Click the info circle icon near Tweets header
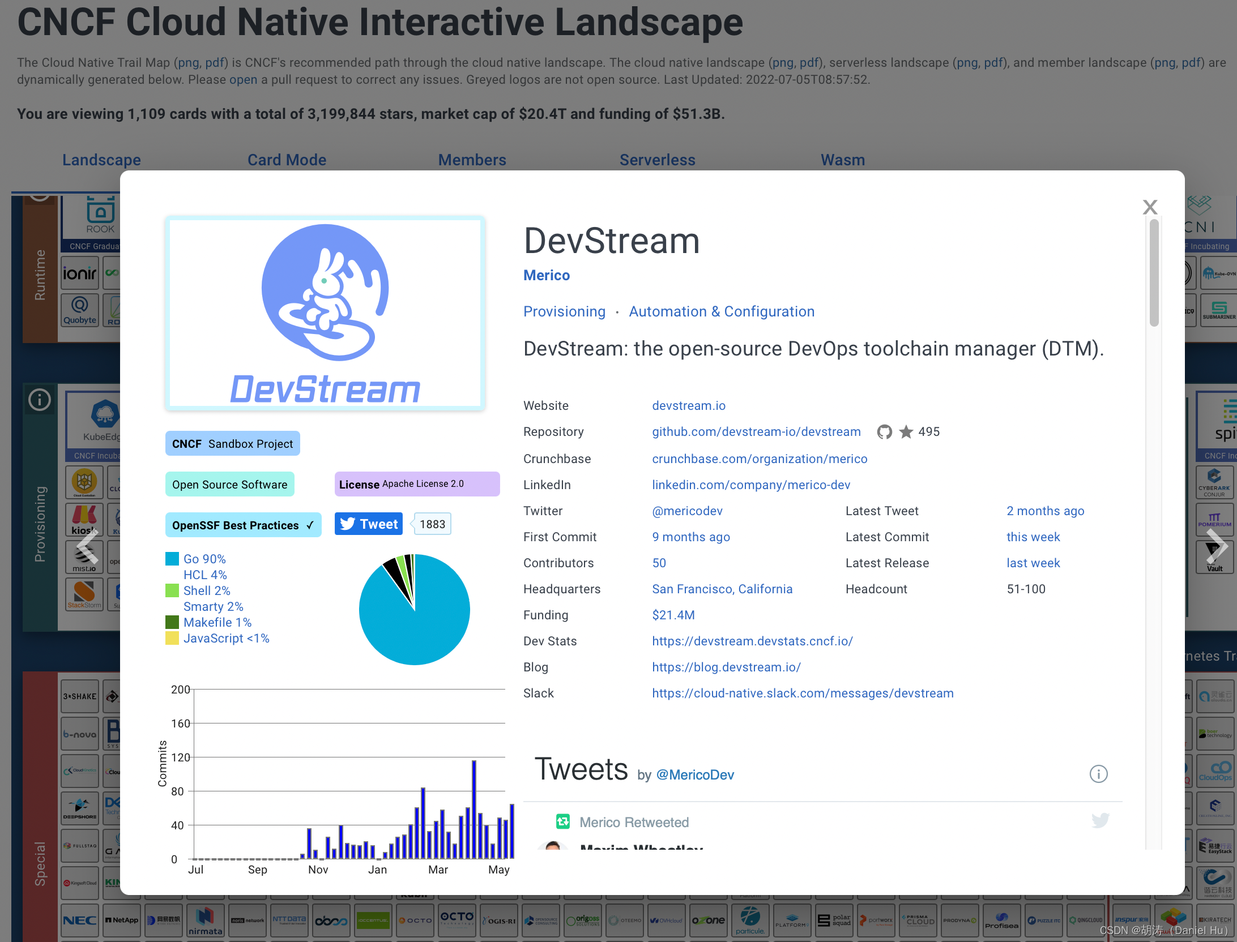 (x=1098, y=772)
